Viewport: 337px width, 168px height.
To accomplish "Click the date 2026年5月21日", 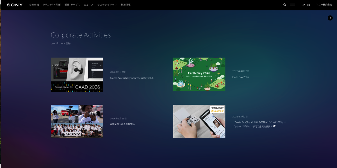I will click(118, 72).
